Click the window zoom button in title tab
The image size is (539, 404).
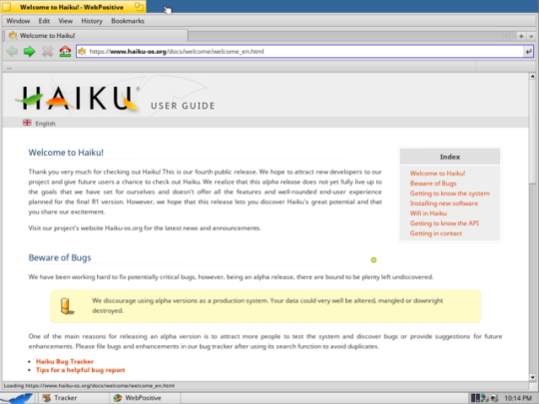(x=139, y=7)
